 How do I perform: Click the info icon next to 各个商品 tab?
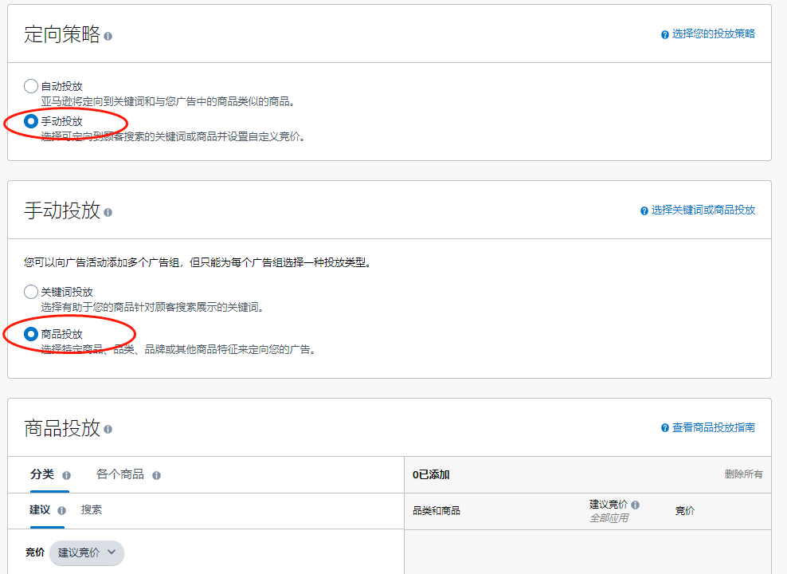tap(156, 474)
